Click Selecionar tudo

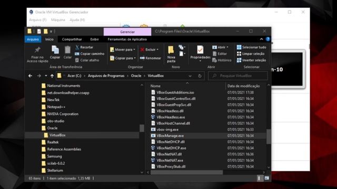[251, 47]
